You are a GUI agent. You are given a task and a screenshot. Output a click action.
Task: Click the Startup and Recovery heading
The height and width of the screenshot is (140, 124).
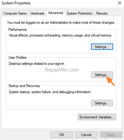click(24, 86)
